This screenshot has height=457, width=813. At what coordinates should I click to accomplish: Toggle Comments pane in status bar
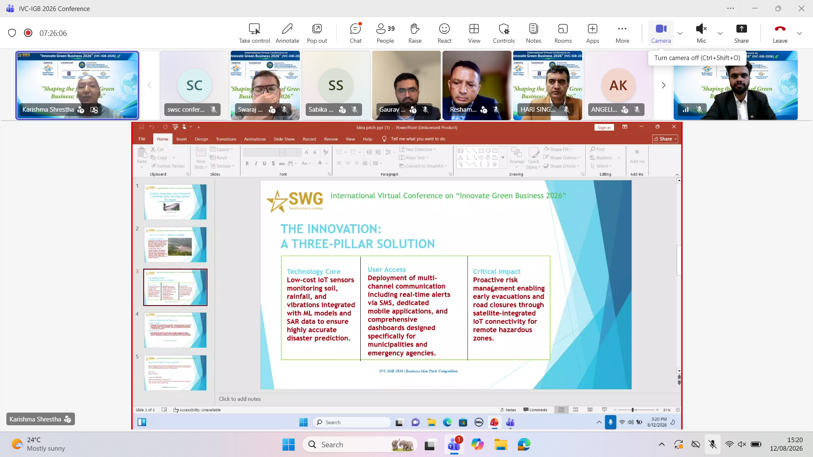(535, 410)
